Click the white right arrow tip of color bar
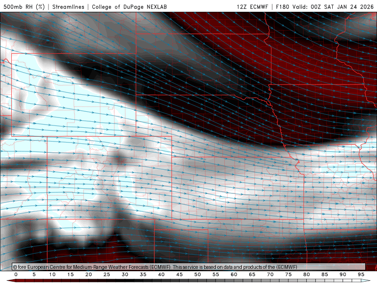 click(366, 281)
